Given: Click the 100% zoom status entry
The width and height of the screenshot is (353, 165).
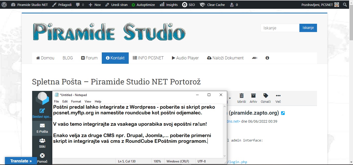Looking at the screenshot, I should point(157,161).
